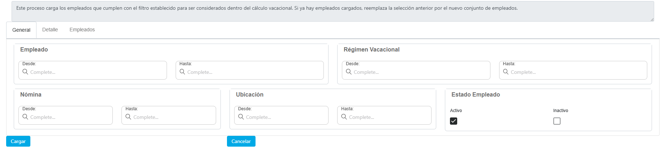
Task: Click search icon in Régimen Vacacional Hasta
Action: tap(506, 72)
